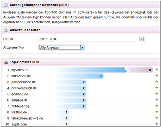This screenshot has height=127, width=161.
Task: Click green arrow for telekom-musicwire.de
Action: [157, 118]
